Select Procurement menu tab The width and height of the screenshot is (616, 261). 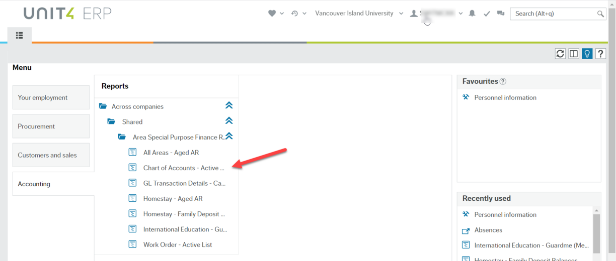51,126
